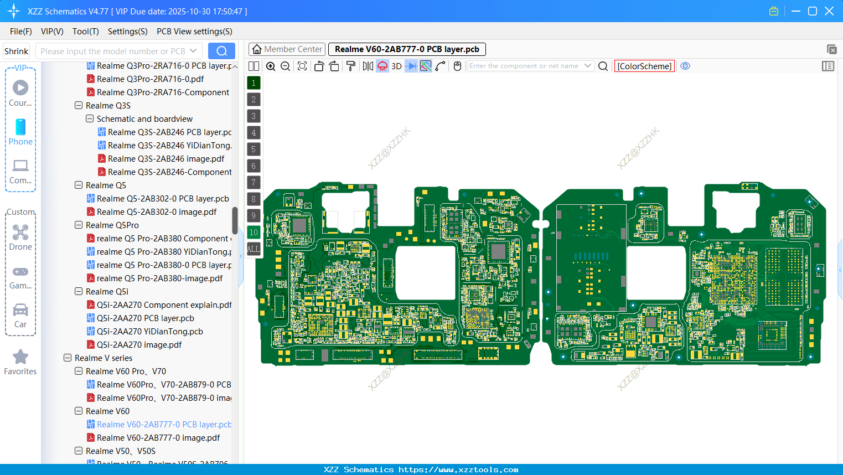Open the split-screen view icon
843x475 pixels.
[254, 66]
